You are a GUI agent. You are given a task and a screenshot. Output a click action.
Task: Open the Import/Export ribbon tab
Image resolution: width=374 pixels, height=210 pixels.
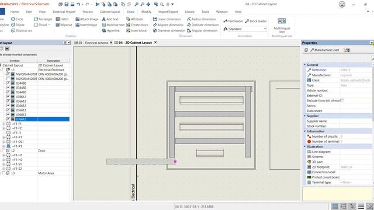[168, 12]
